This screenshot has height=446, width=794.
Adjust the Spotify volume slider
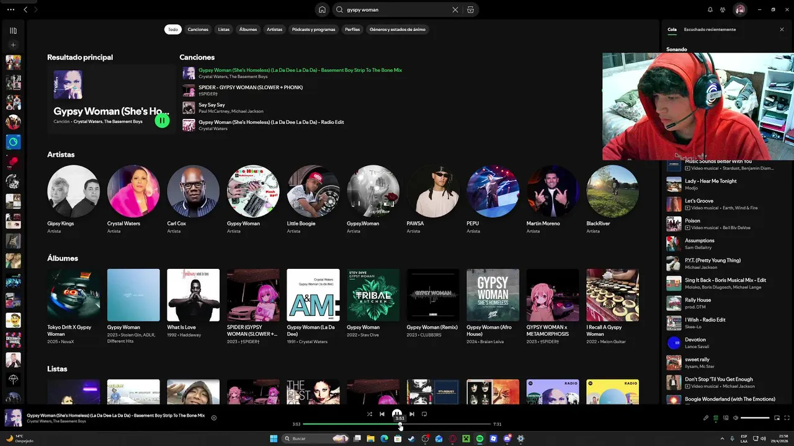[x=755, y=418]
